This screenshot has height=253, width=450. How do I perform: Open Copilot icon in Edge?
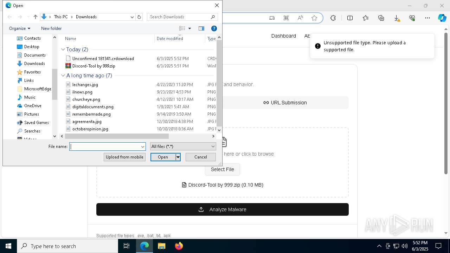click(x=442, y=18)
